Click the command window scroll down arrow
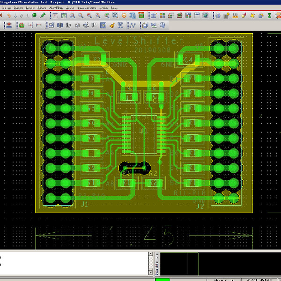This screenshot has width=281, height=281. (x=150, y=273)
